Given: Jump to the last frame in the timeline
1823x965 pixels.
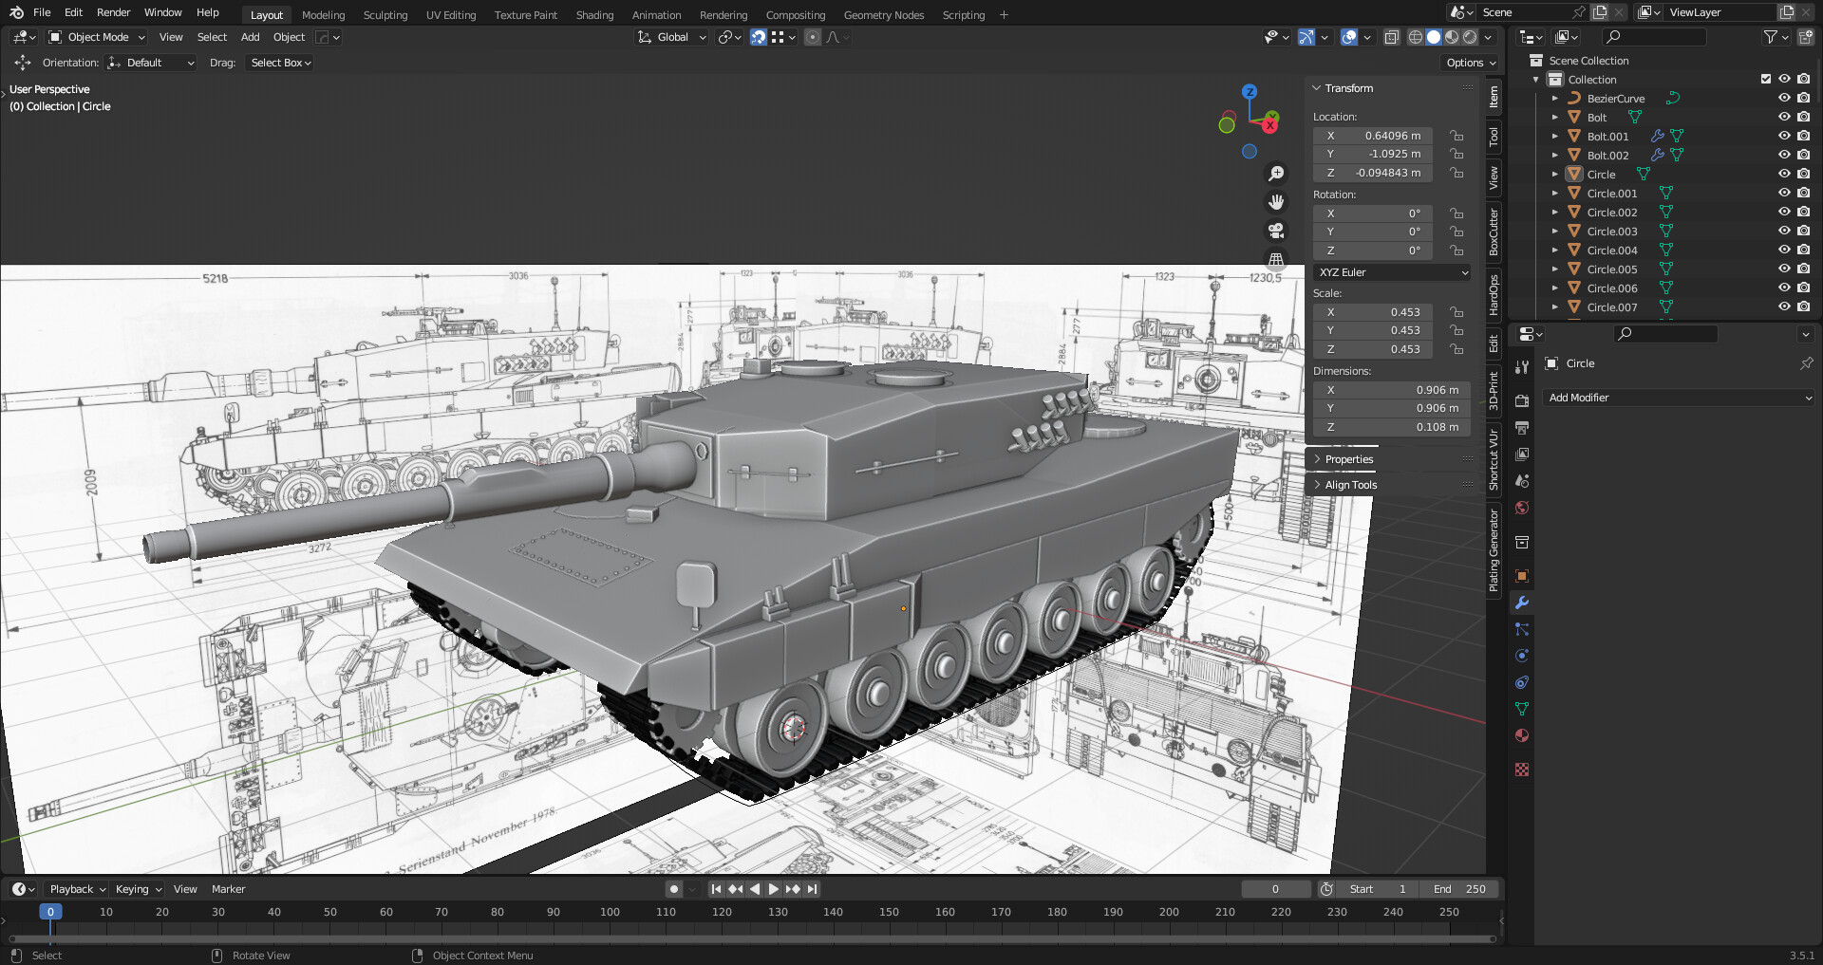Looking at the screenshot, I should pyautogui.click(x=812, y=889).
